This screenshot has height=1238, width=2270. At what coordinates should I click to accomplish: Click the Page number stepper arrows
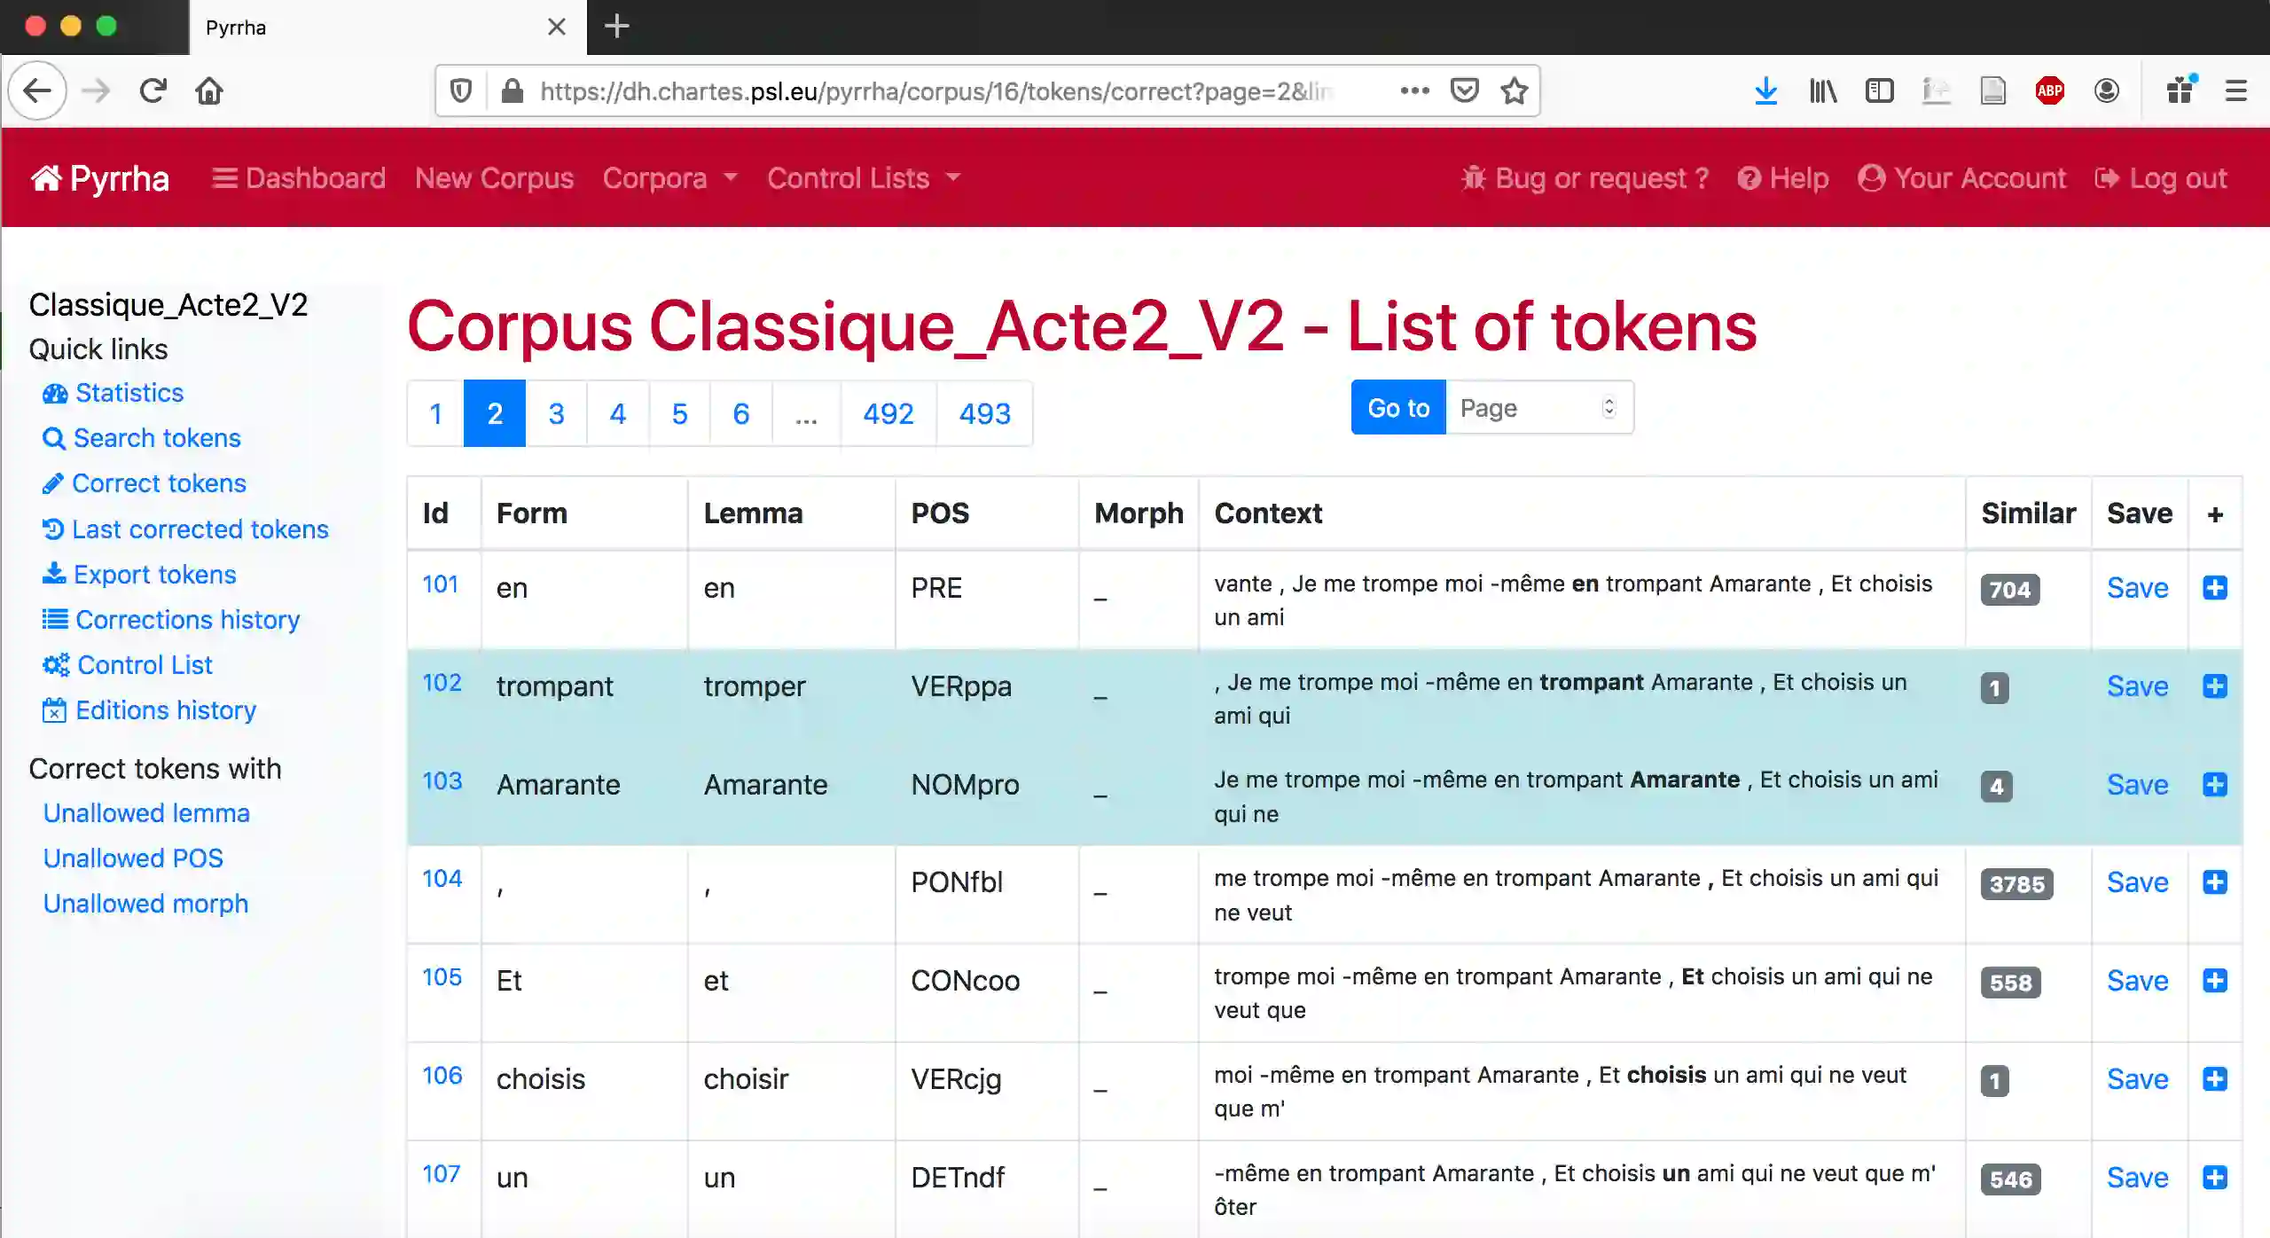pos(1609,407)
